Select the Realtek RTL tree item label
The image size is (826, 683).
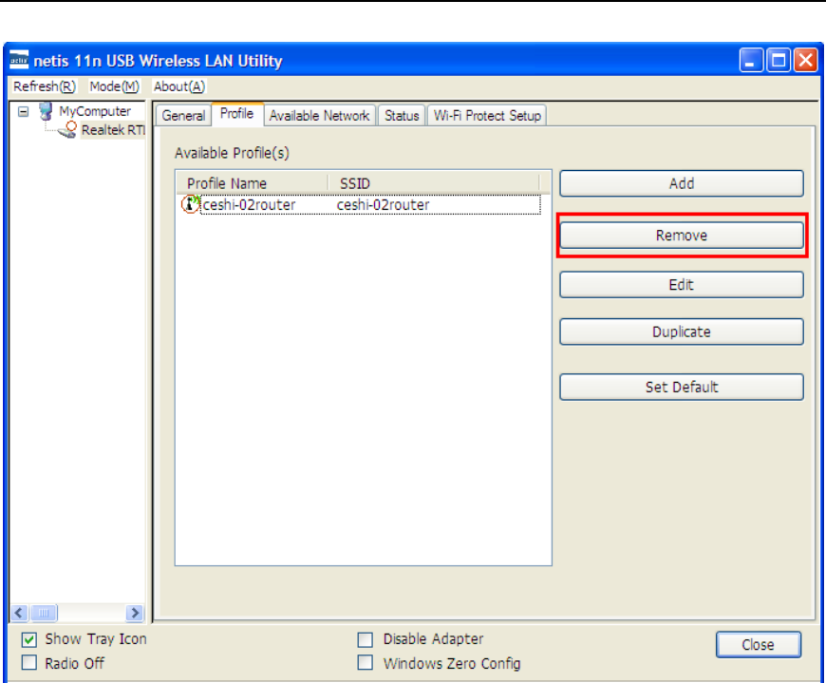[113, 129]
